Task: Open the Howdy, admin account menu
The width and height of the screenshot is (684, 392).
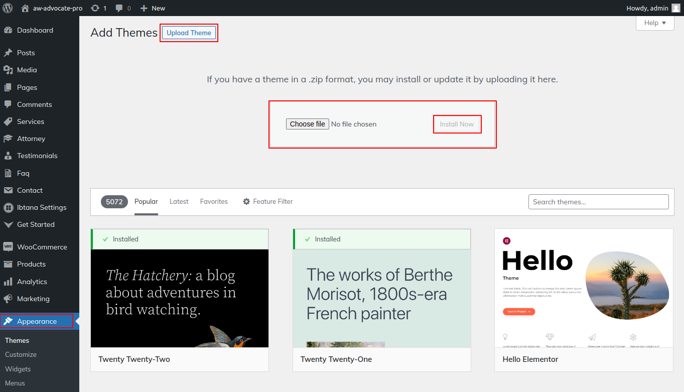Action: click(x=647, y=8)
